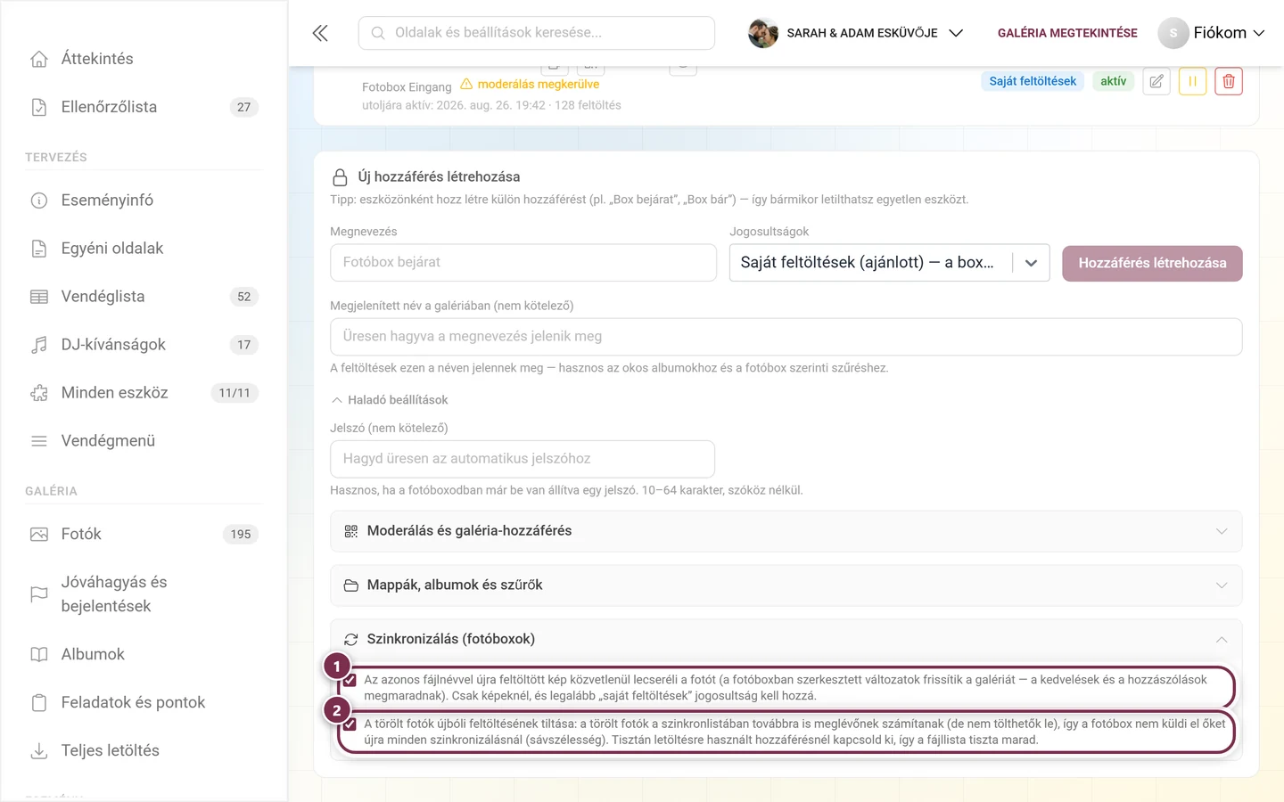The height and width of the screenshot is (802, 1284).
Task: Click the Saját feltöltések badge
Action: pos(1033,81)
